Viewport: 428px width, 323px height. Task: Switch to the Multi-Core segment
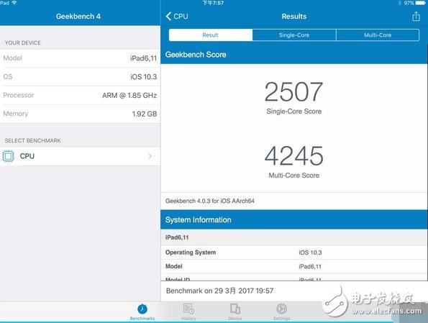pyautogui.click(x=378, y=35)
